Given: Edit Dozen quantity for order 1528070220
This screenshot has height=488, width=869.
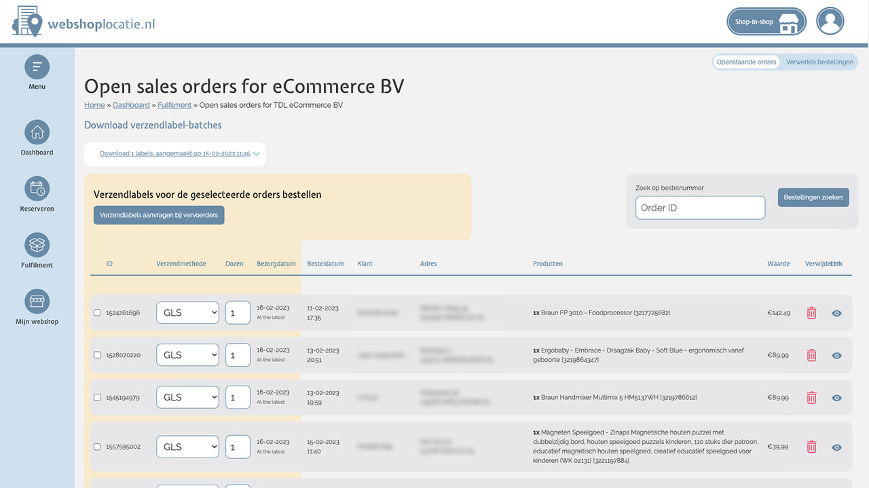Looking at the screenshot, I should coord(238,354).
